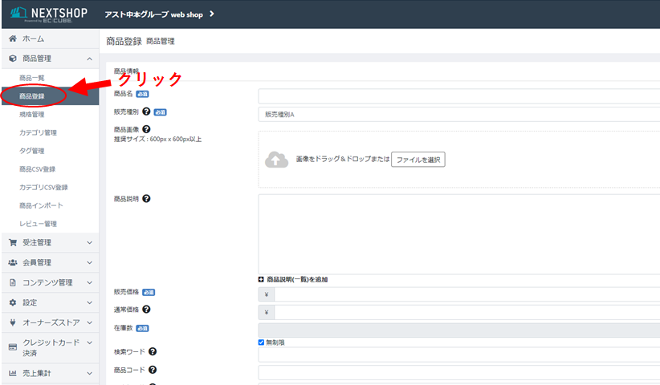This screenshot has height=385, width=660.
Task: Click the NEXTSHOP logo
Action: (48, 14)
